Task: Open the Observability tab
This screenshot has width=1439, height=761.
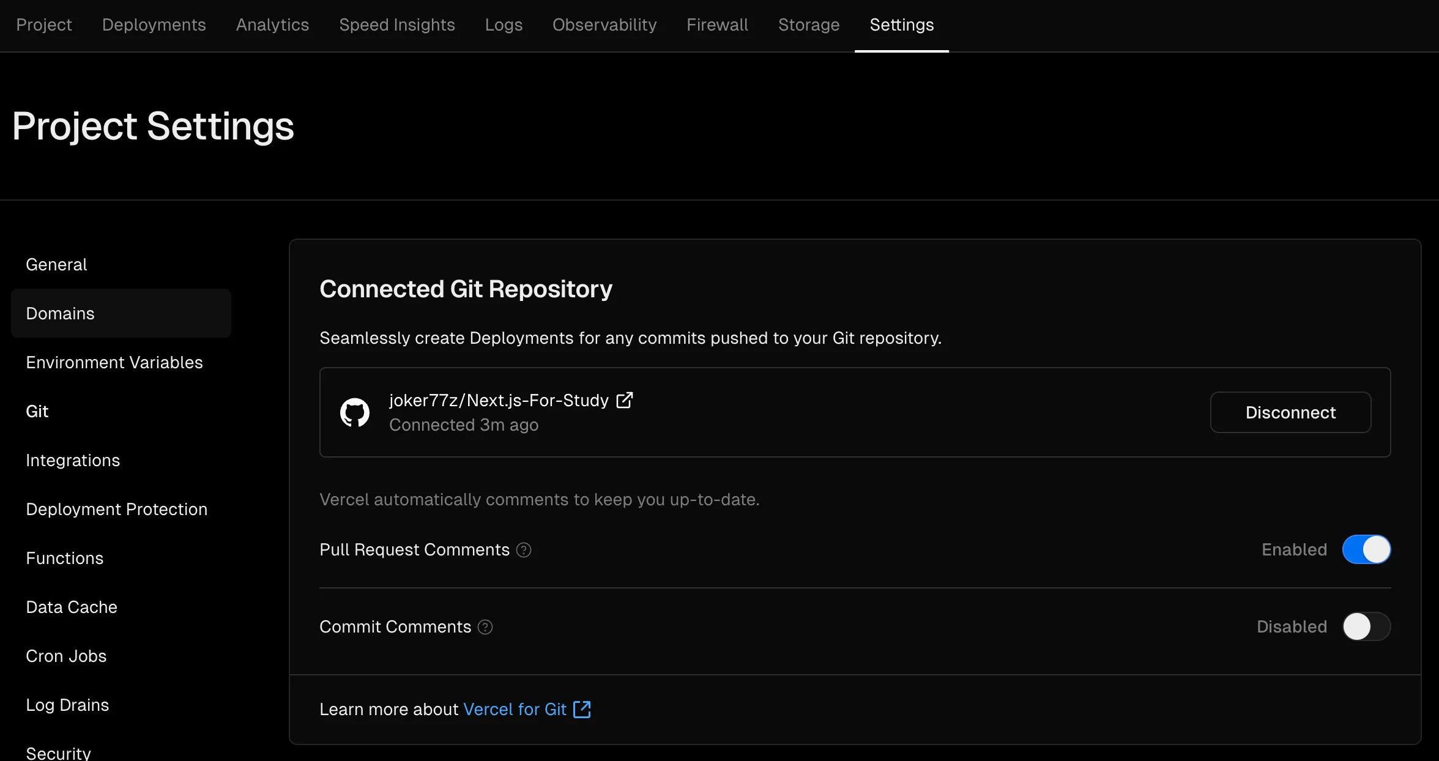Action: tap(604, 24)
